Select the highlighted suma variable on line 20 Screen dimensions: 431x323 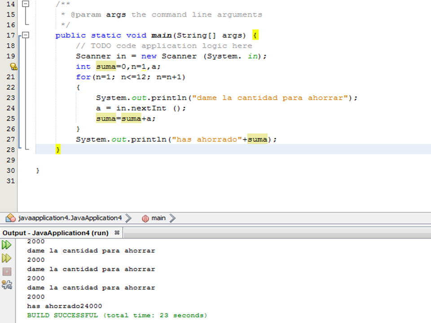pos(106,66)
